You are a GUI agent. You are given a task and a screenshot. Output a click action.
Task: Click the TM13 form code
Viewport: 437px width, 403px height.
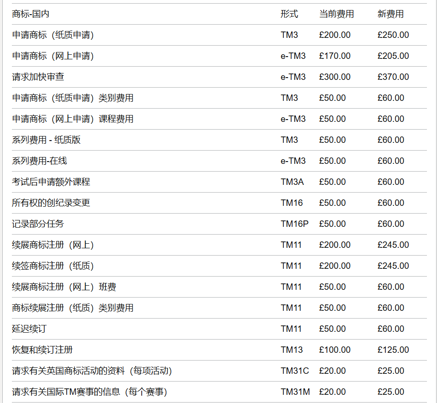[x=292, y=350]
